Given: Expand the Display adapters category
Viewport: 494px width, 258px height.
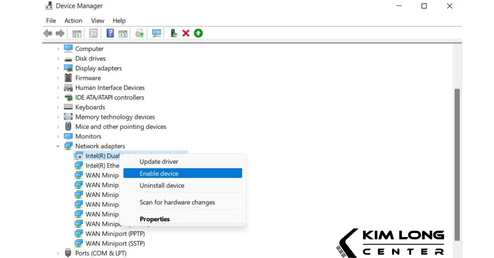Looking at the screenshot, I should (x=58, y=68).
